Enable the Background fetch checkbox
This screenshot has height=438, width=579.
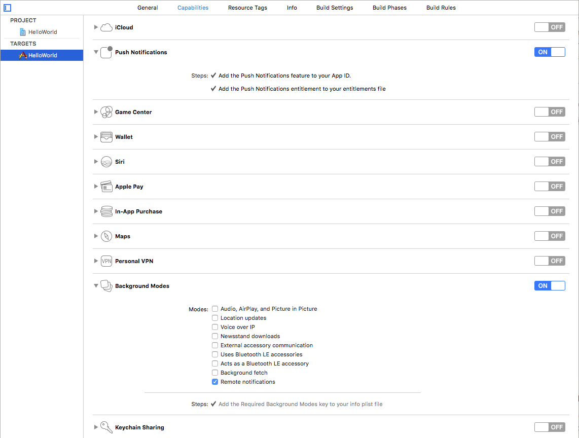click(x=214, y=373)
